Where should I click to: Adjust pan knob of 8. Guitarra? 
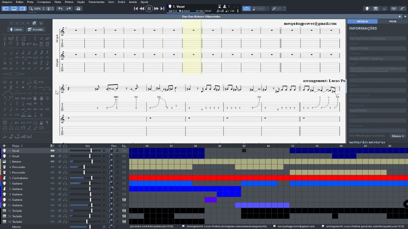(x=111, y=189)
